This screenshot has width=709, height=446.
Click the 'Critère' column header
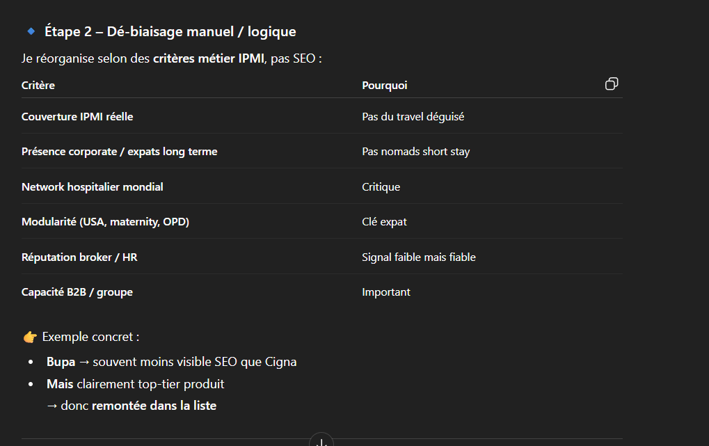38,86
